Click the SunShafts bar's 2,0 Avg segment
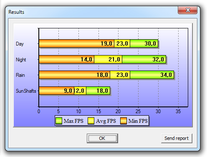 80,91
